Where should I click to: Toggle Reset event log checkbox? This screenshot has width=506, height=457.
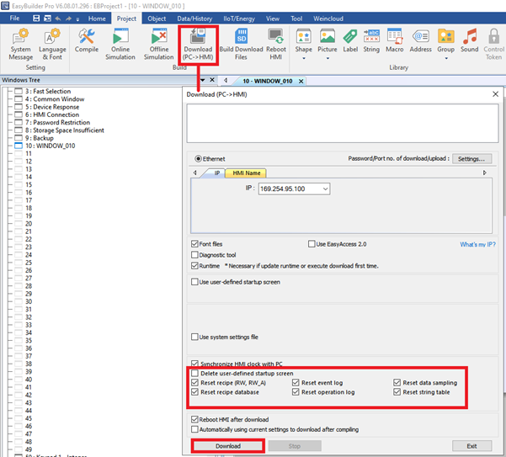coord(296,382)
